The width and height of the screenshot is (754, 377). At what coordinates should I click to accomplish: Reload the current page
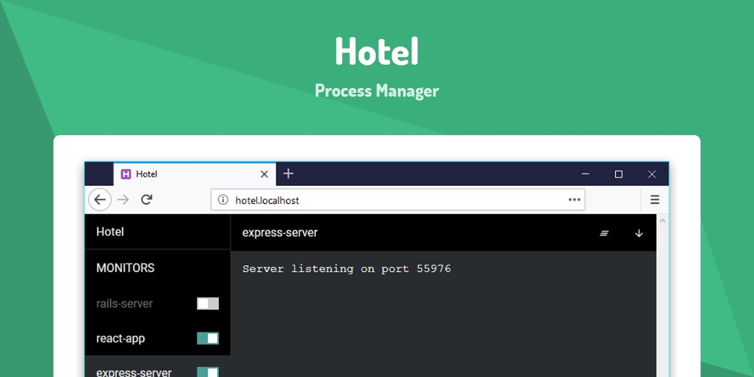tap(147, 199)
